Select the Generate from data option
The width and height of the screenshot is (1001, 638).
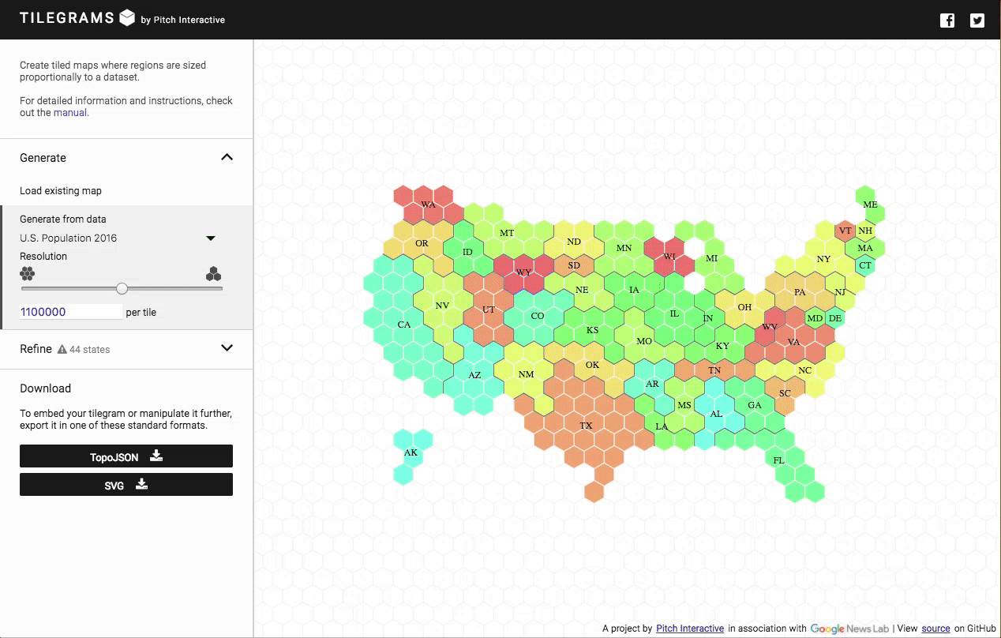coord(63,219)
